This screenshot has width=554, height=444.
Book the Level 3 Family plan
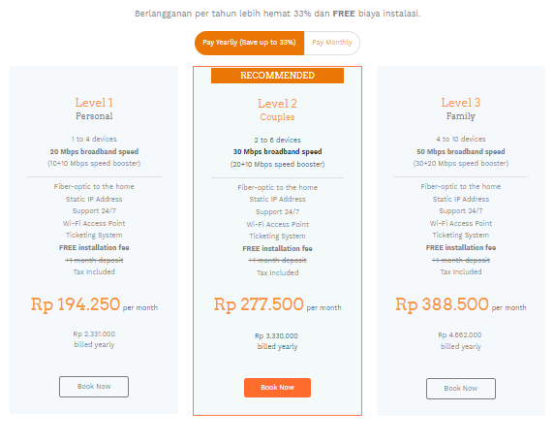(461, 389)
